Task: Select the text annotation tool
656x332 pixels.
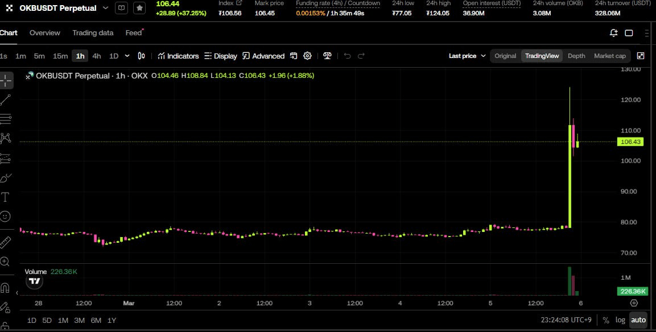Action: 6,197
